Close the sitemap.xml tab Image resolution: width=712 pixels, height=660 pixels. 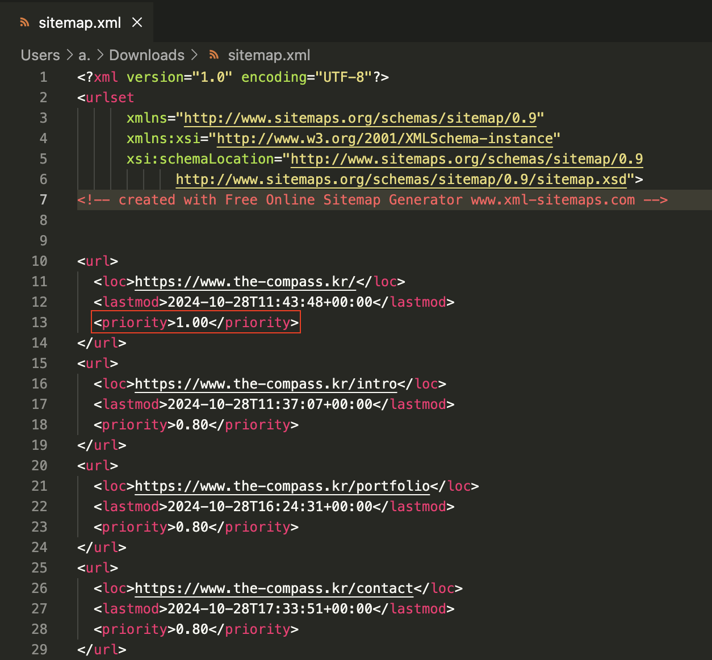137,23
